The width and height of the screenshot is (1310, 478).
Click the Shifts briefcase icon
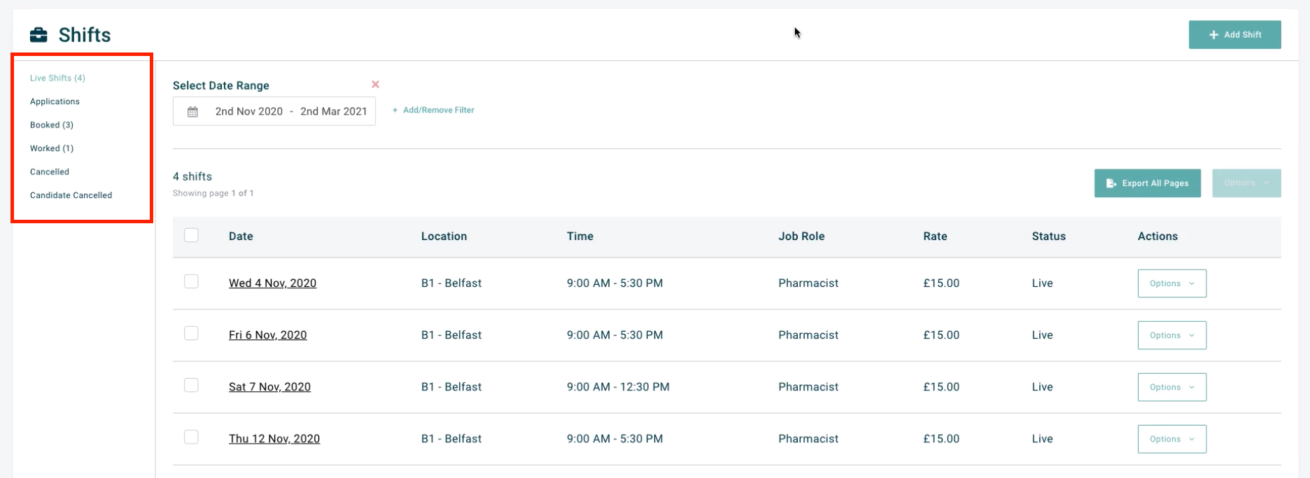[x=38, y=35]
